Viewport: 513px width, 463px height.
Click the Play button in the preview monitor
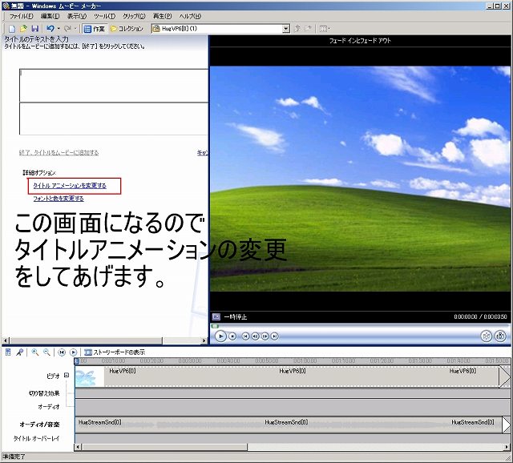tap(221, 336)
